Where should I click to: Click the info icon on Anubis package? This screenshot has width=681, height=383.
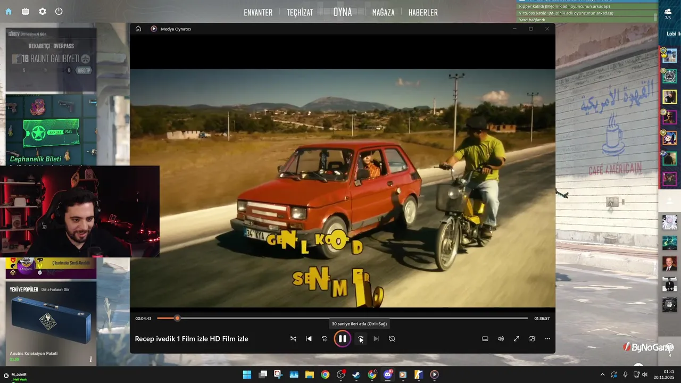90,360
